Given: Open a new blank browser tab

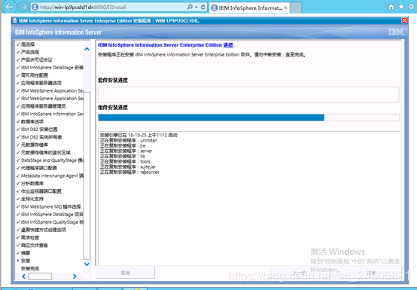Looking at the screenshot, I should pyautogui.click(x=296, y=8).
